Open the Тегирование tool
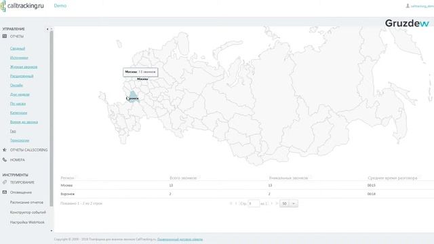Viewport: 434px width, 244px height. pos(22,182)
